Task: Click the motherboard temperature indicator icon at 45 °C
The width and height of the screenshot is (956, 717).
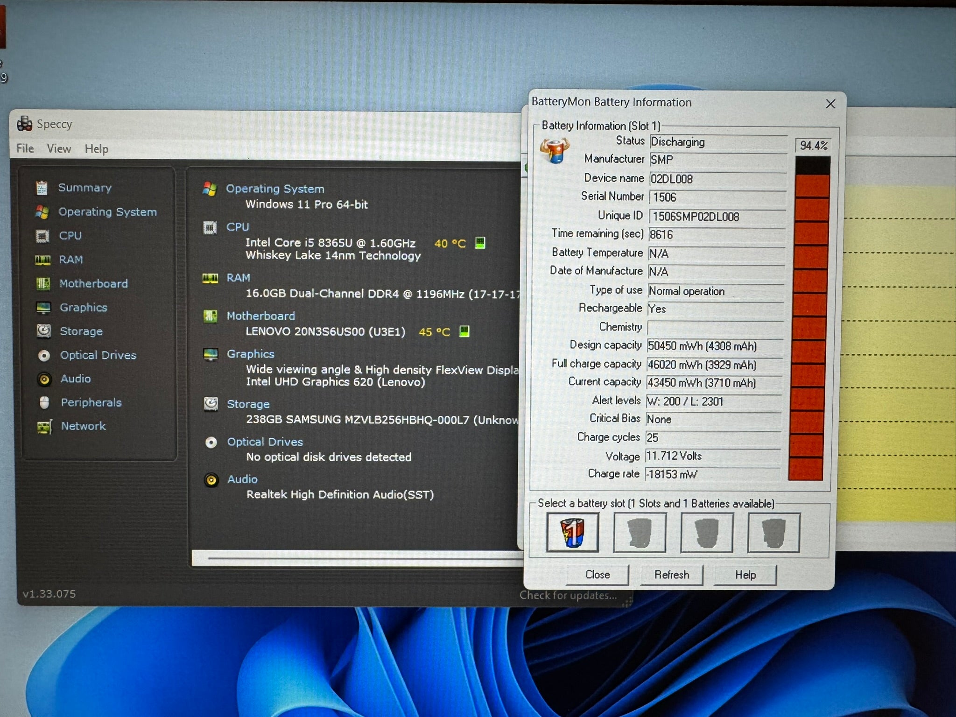Action: click(464, 331)
